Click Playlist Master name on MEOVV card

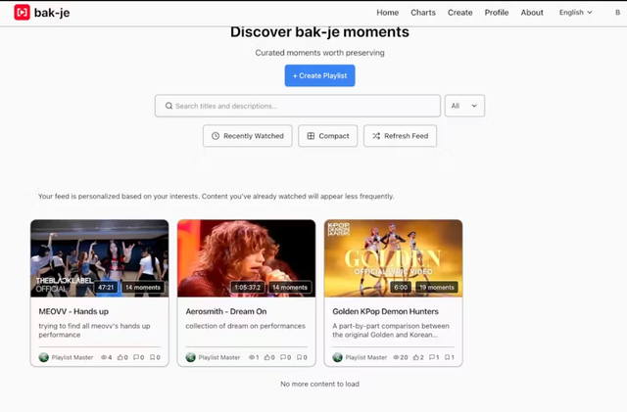pos(72,357)
